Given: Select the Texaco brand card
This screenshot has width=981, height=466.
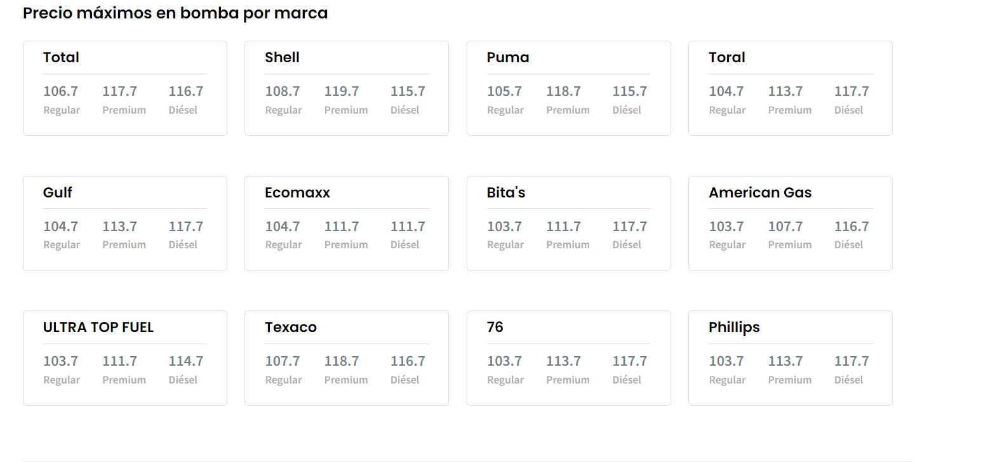Looking at the screenshot, I should point(346,357).
